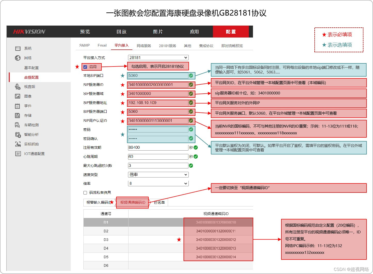
Task: Switch to the 预览 top menu
Action: click(85, 32)
